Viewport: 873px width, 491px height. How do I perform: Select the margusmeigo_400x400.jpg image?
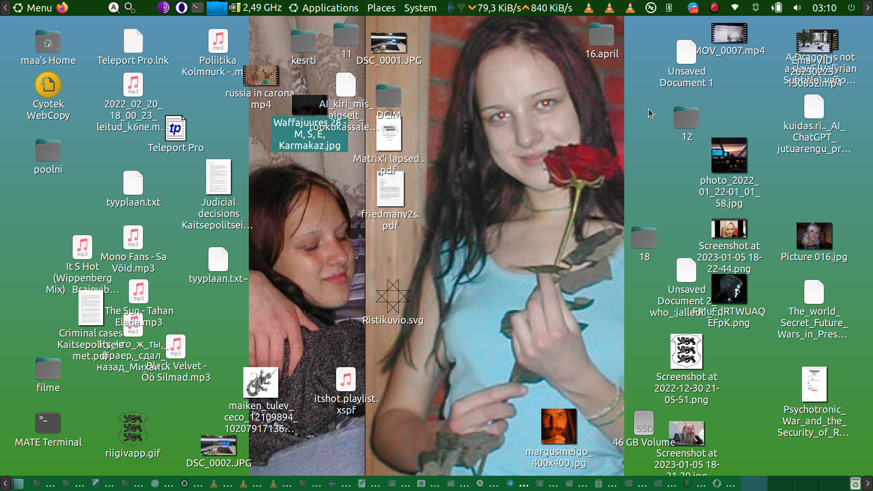(x=559, y=438)
